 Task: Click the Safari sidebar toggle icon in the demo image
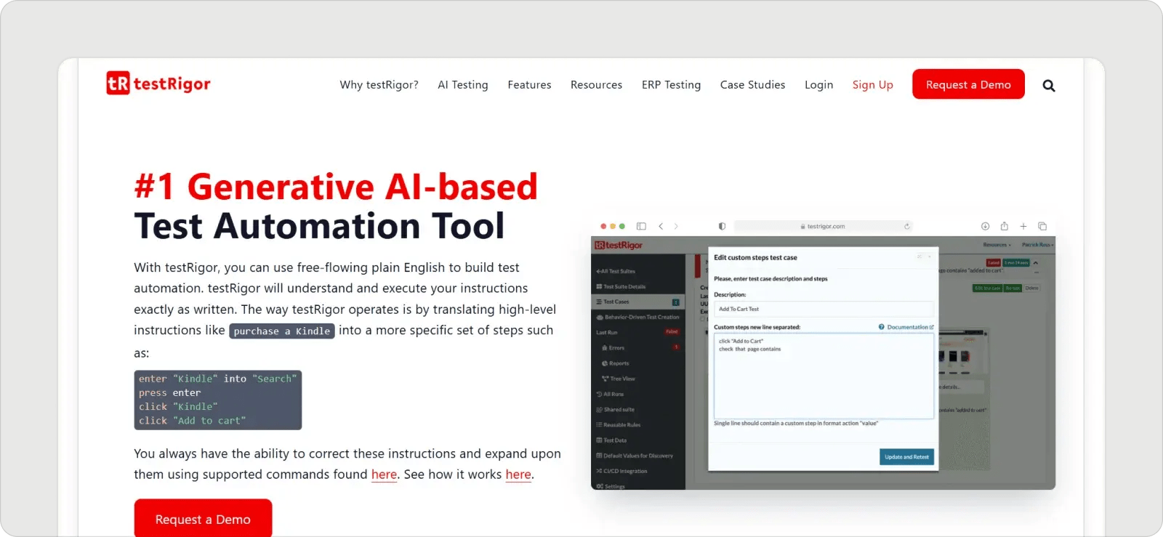(x=641, y=226)
